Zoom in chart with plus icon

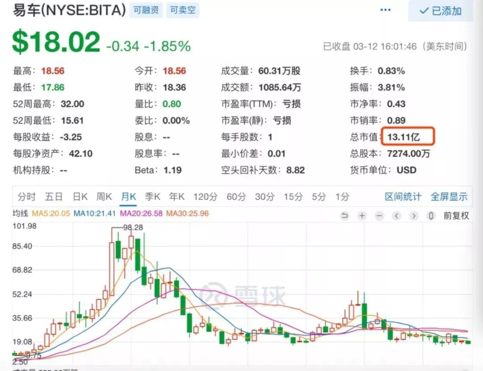(x=362, y=215)
